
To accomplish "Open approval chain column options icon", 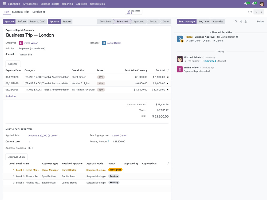I will (168, 163).
